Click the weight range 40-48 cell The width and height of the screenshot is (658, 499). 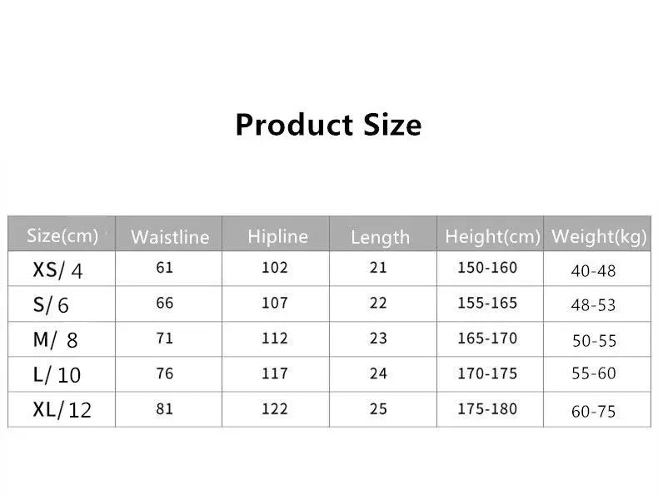coord(594,270)
